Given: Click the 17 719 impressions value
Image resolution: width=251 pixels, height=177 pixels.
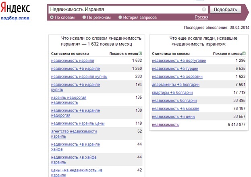Looking at the screenshot, I should tap(239, 92).
